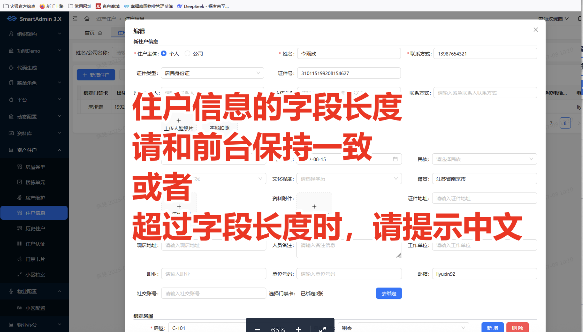583x332 pixels.
Task: Click the notification bell icon
Action: [580, 19]
